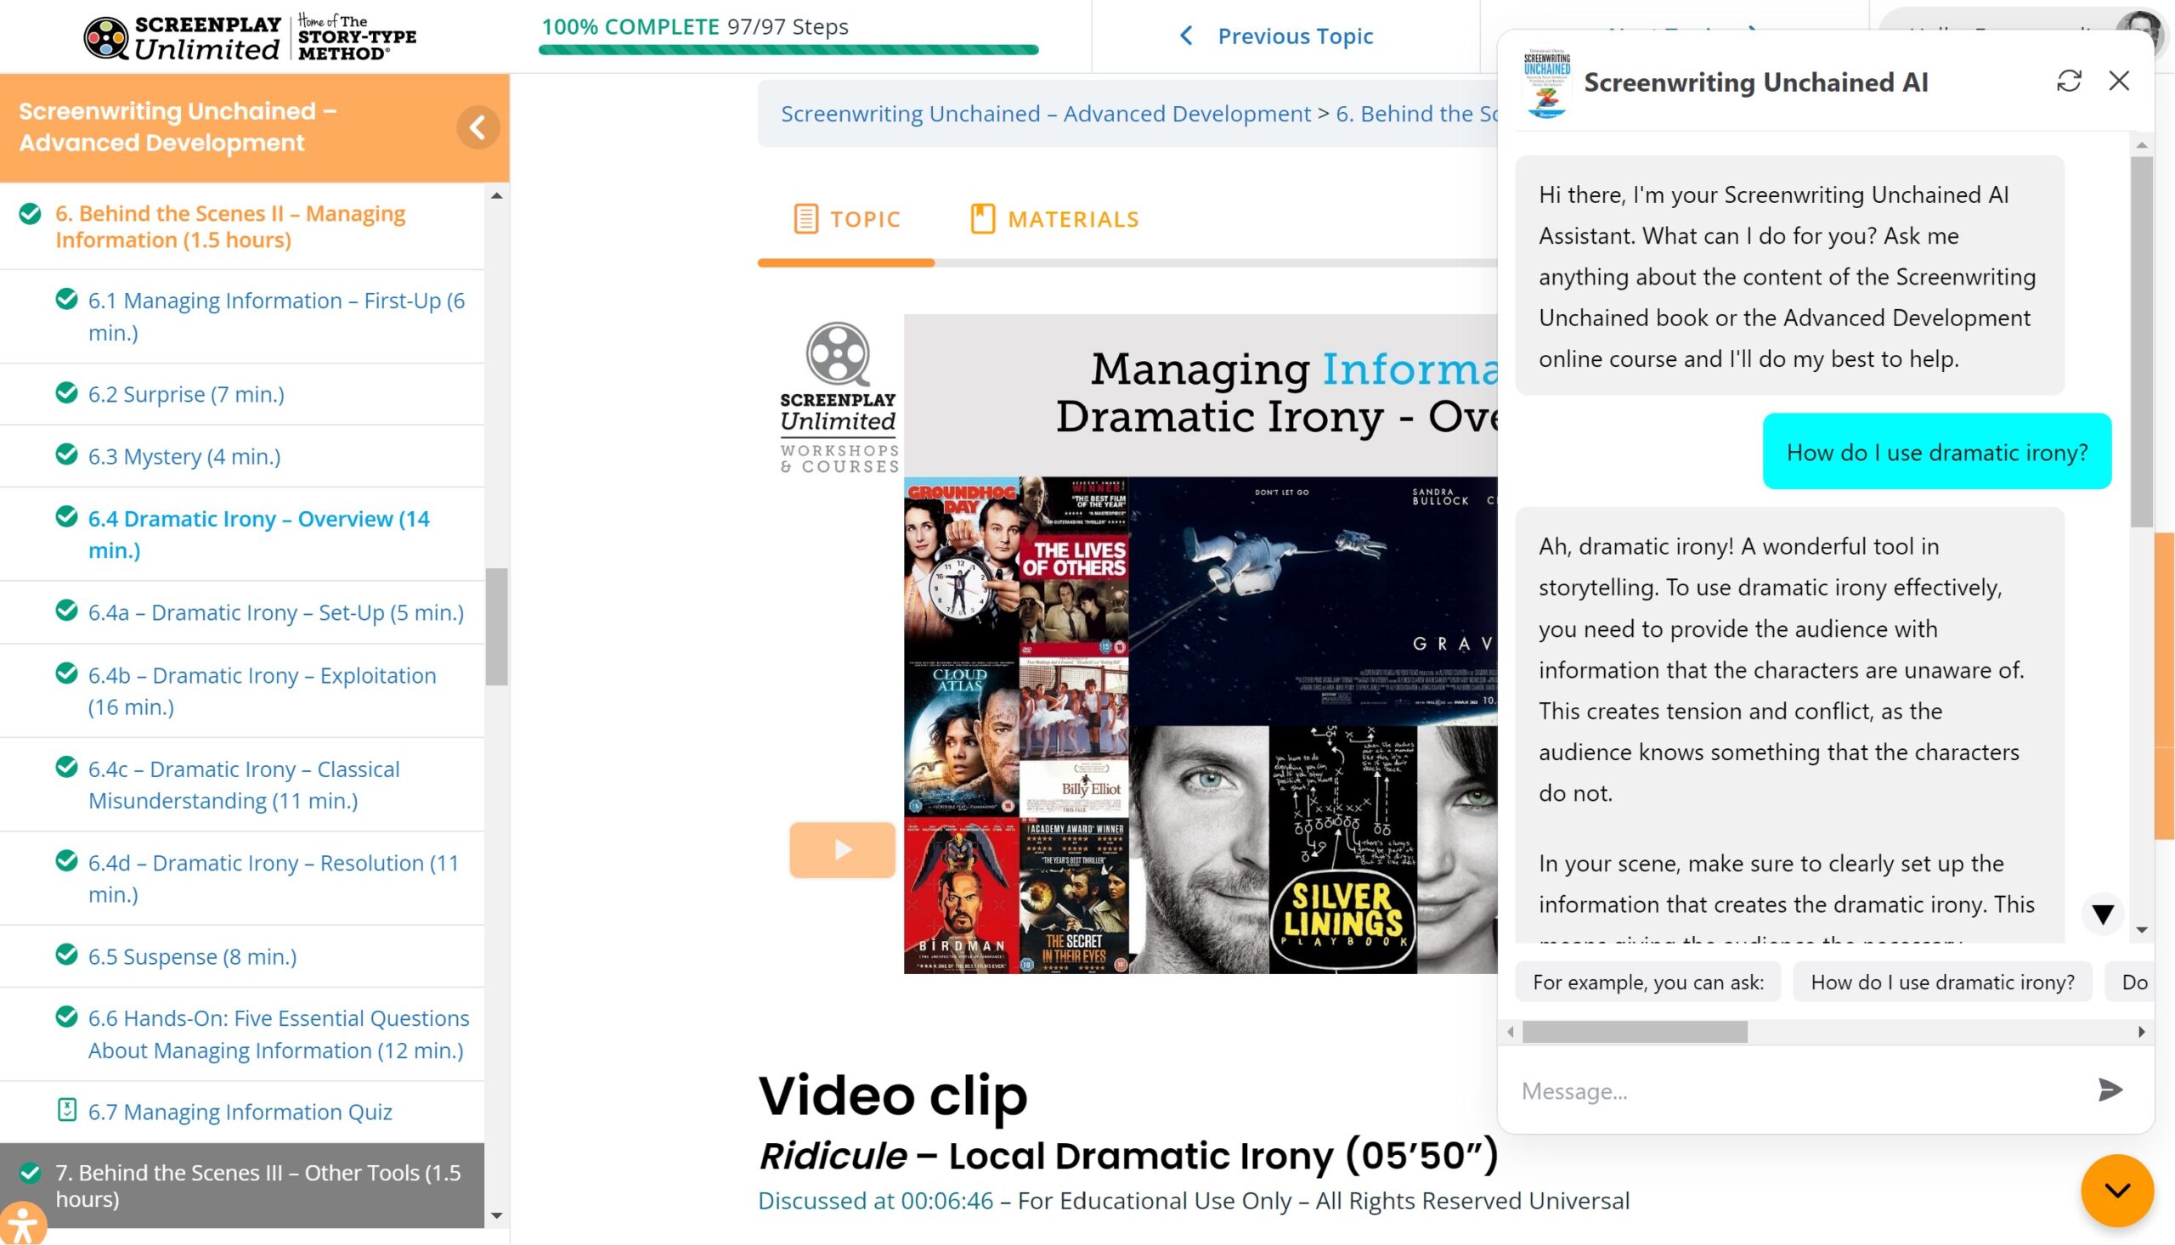
Task: Toggle completion check for 6.2 Surprise
Action: pos(66,393)
